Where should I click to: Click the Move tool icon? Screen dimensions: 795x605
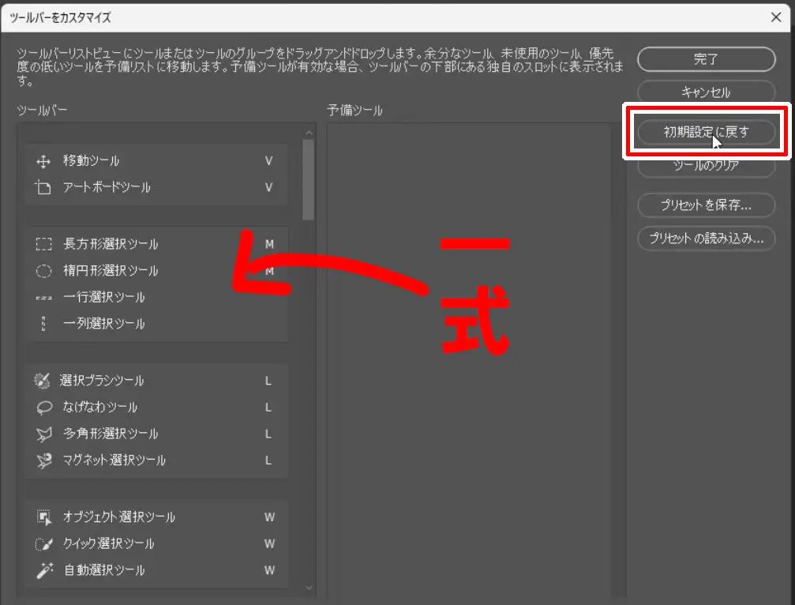pos(43,161)
